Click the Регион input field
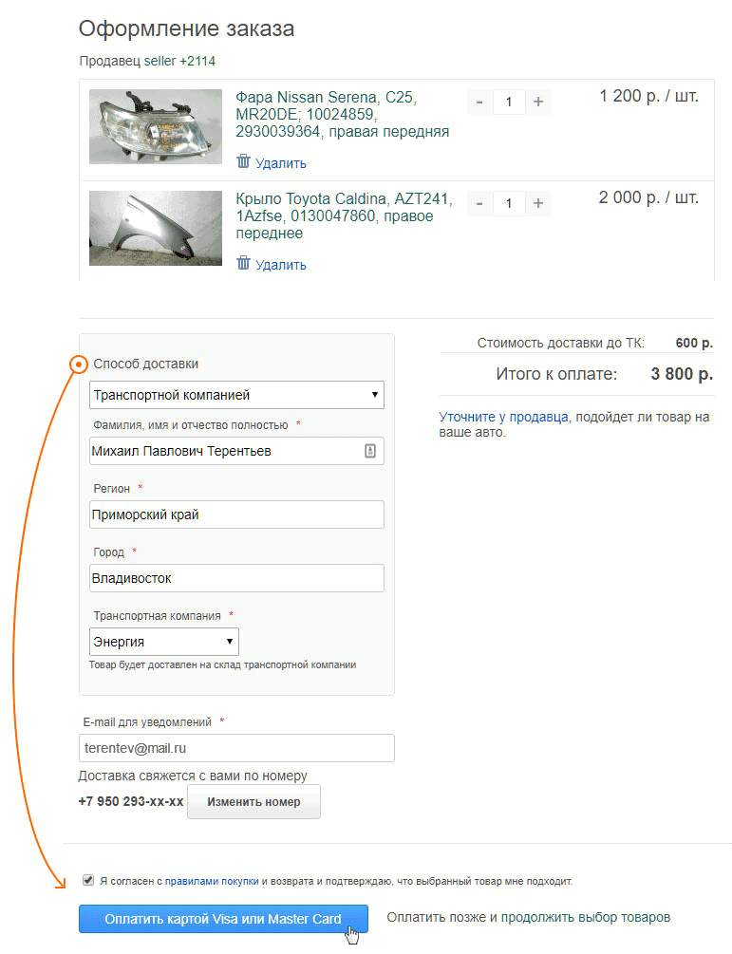The image size is (732, 954). pyautogui.click(x=236, y=514)
